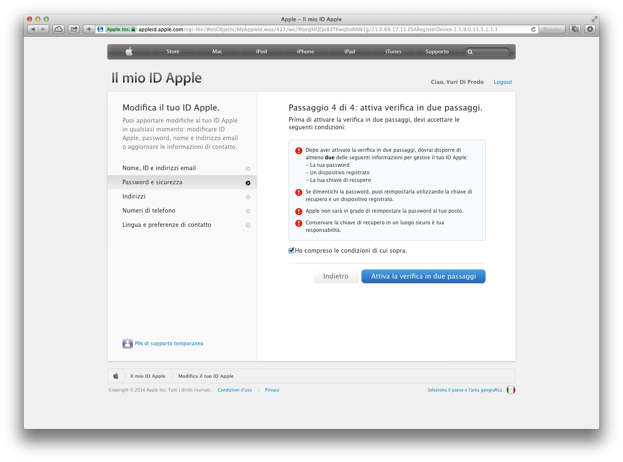The image size is (623, 462).
Task: Select Password e sicurezza section
Action: 182,182
